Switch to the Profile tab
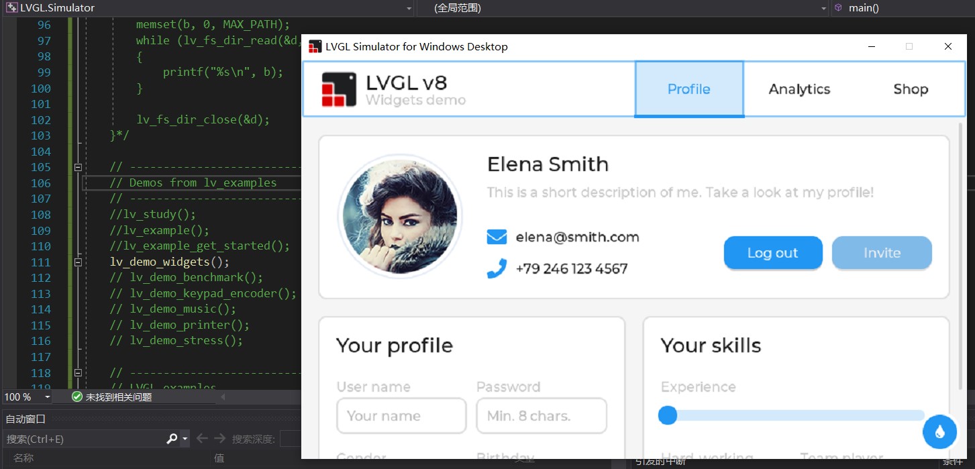 689,89
